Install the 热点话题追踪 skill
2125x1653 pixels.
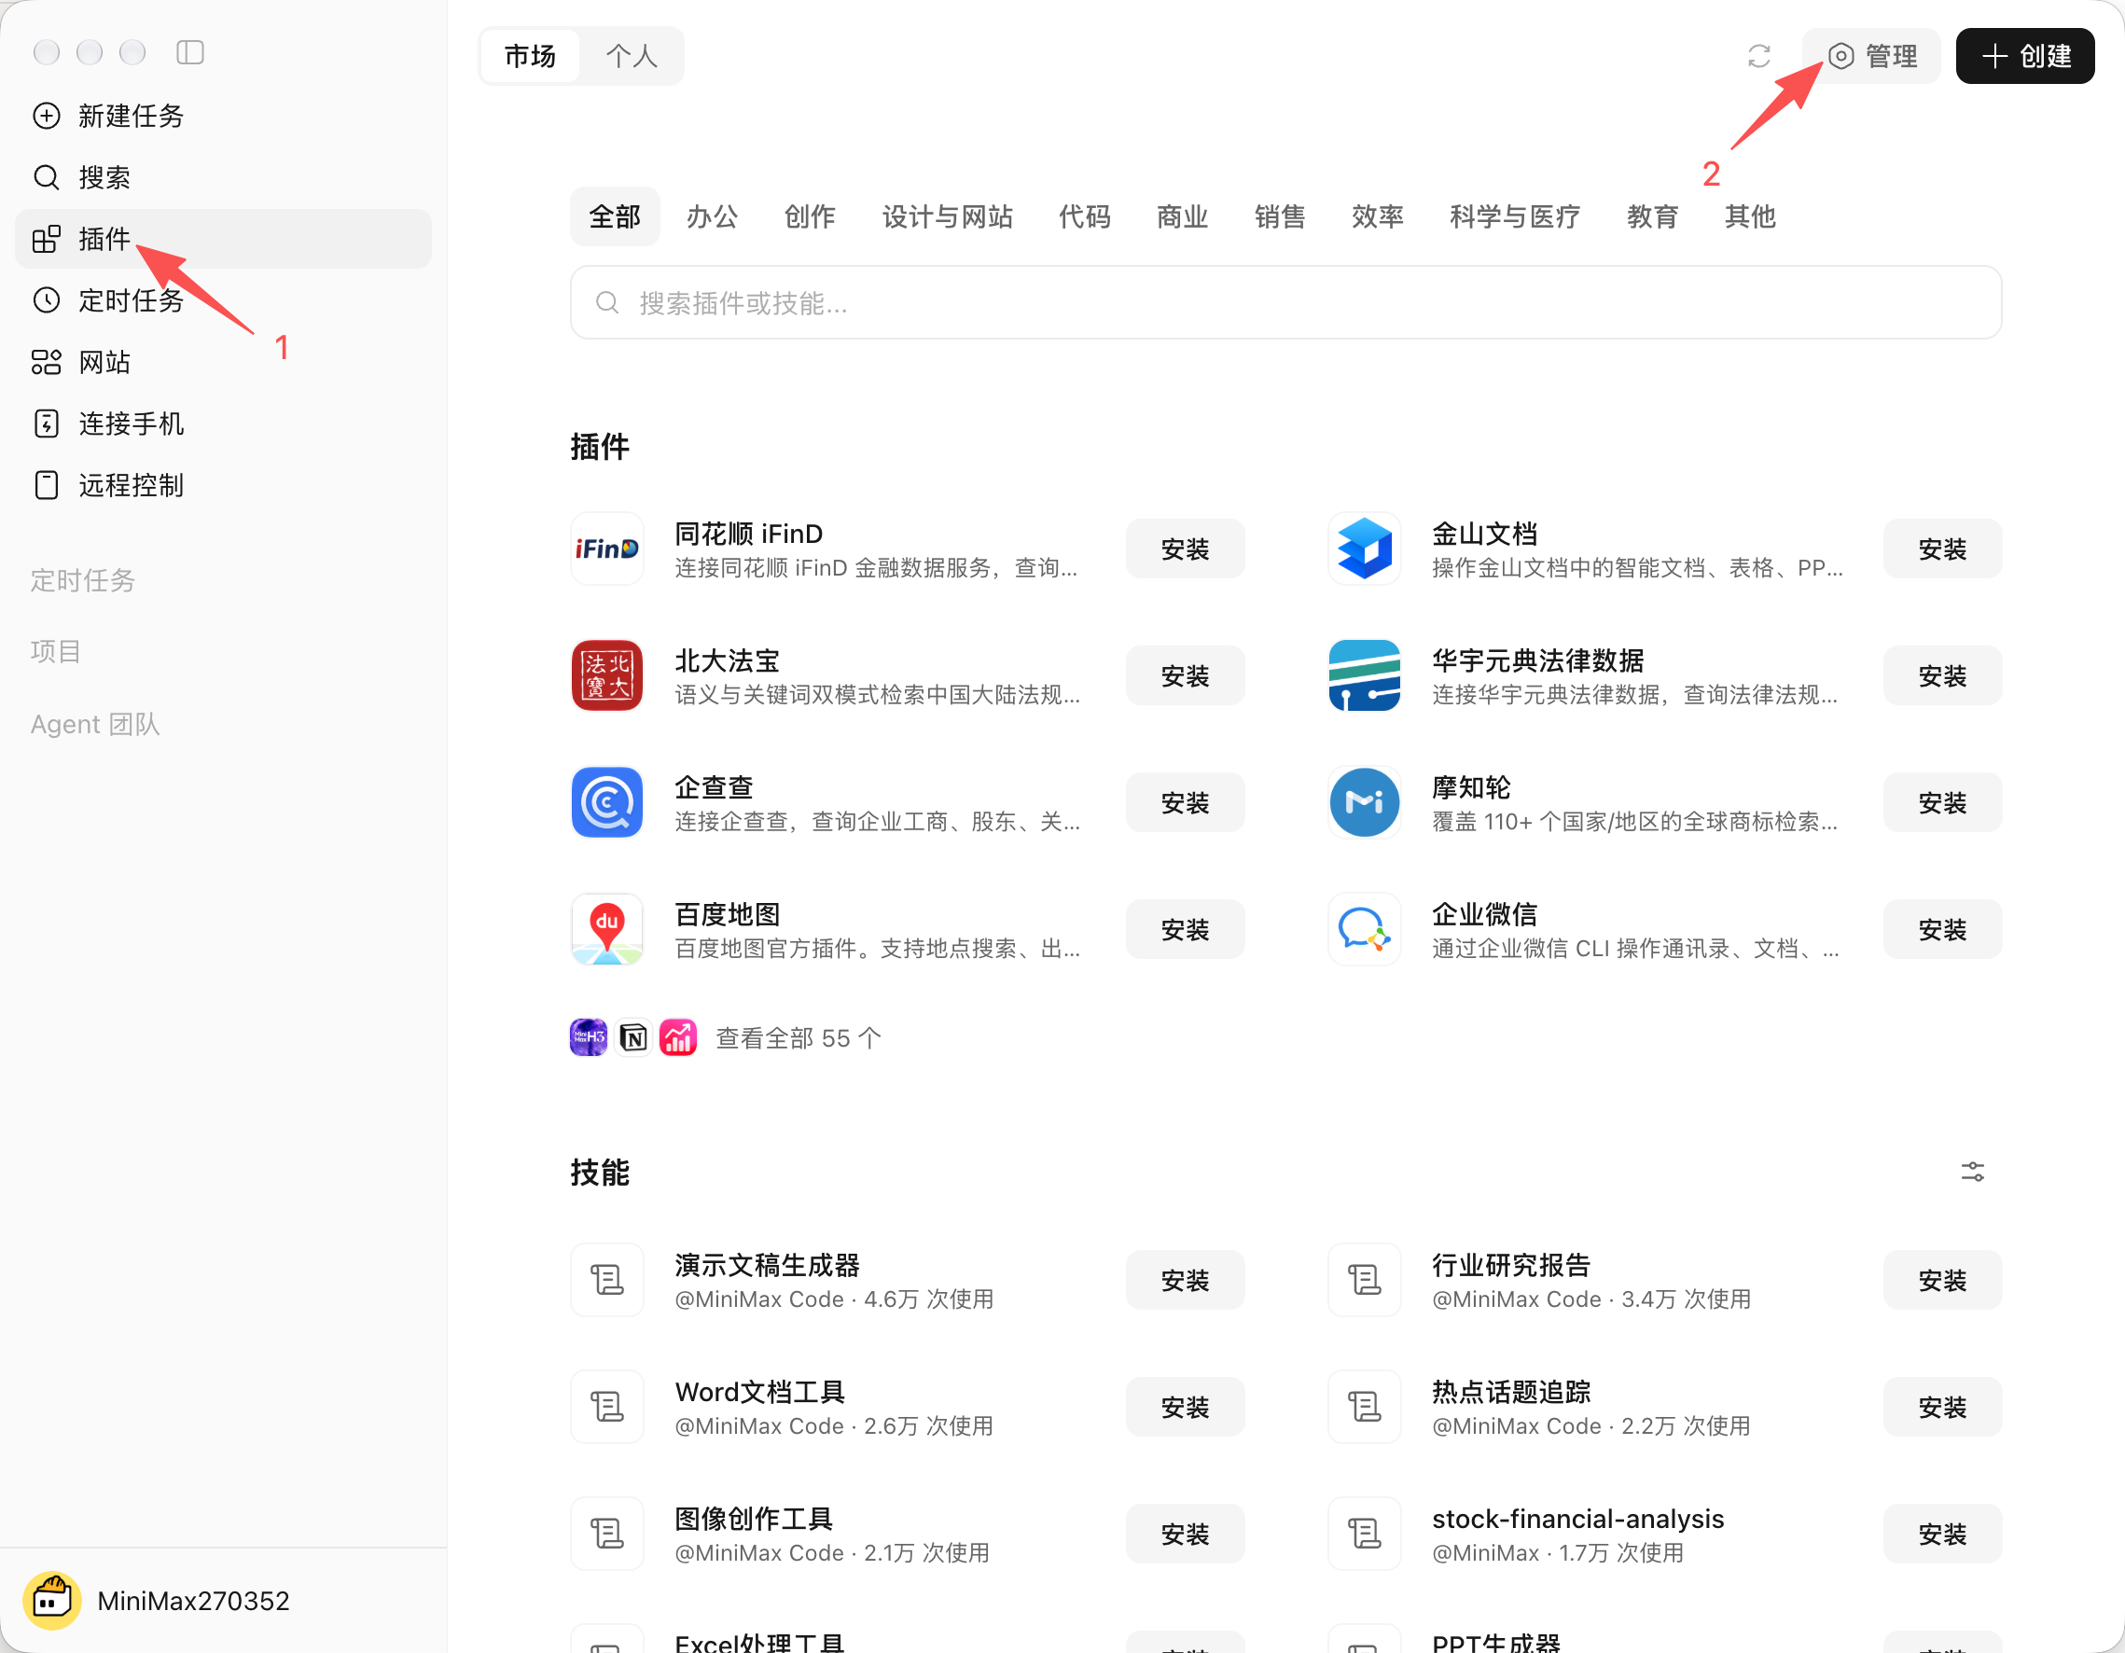pos(1942,1407)
